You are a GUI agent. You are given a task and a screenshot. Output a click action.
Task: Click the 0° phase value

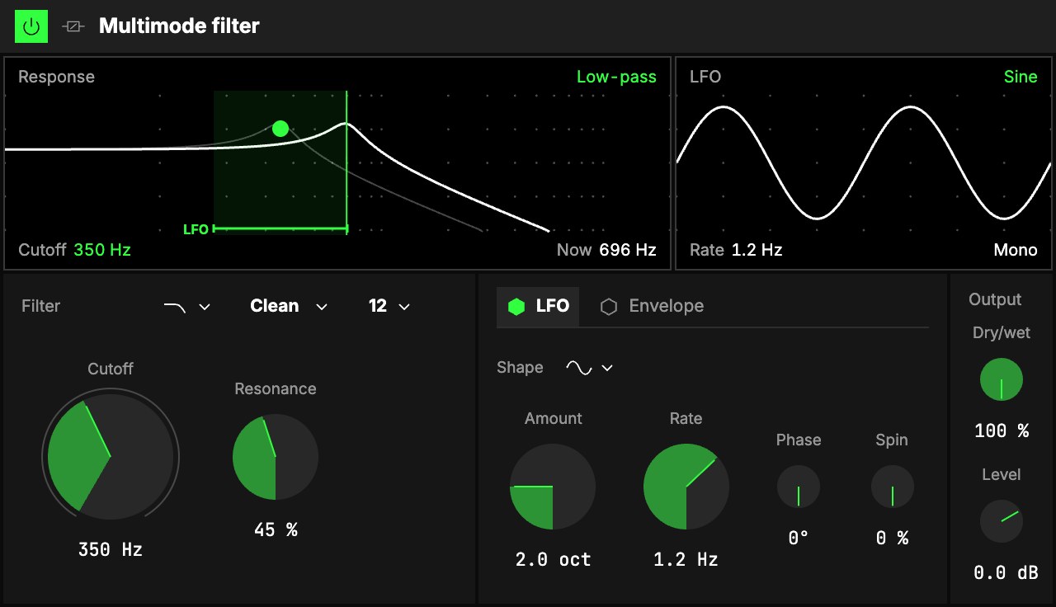799,539
